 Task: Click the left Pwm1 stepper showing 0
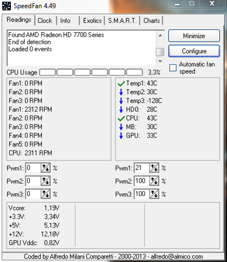46,168
